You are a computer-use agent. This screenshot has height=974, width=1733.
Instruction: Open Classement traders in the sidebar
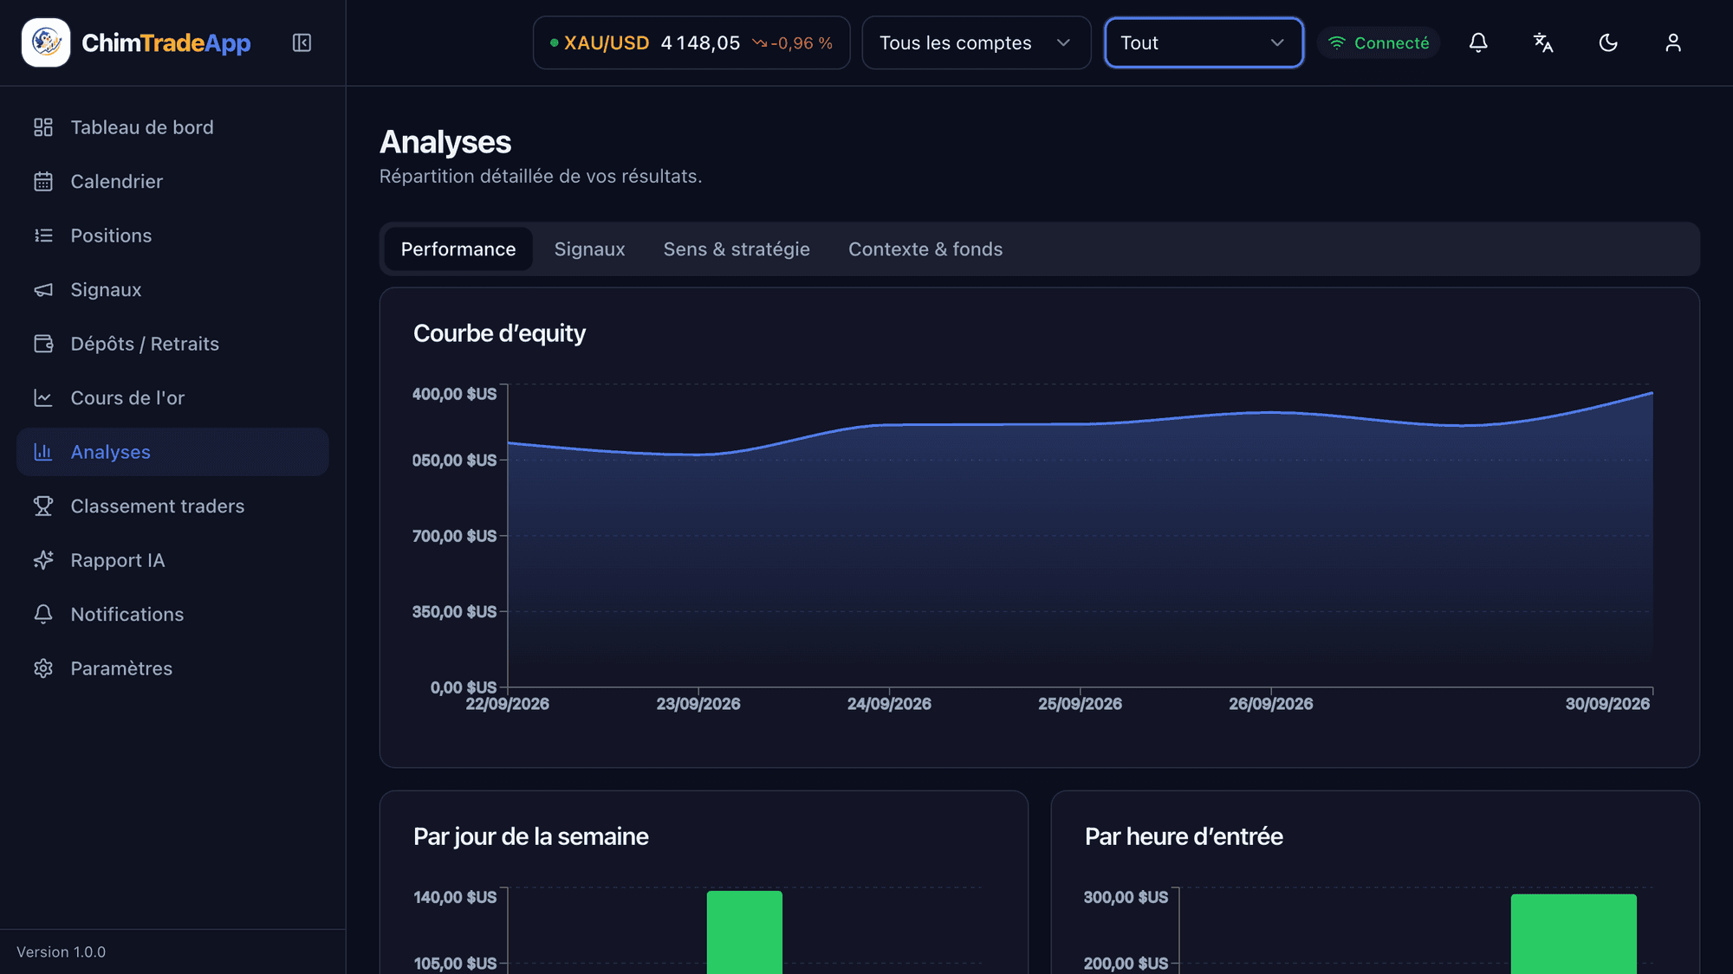click(172, 506)
